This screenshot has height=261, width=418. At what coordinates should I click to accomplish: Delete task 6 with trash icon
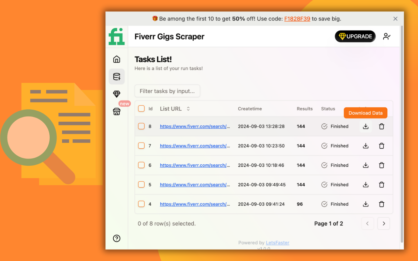tap(381, 165)
